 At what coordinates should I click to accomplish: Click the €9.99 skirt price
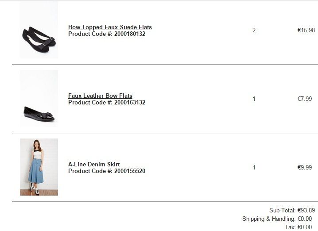tap(304, 168)
